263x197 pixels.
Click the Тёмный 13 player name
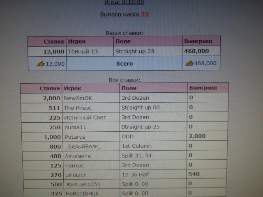[83, 51]
